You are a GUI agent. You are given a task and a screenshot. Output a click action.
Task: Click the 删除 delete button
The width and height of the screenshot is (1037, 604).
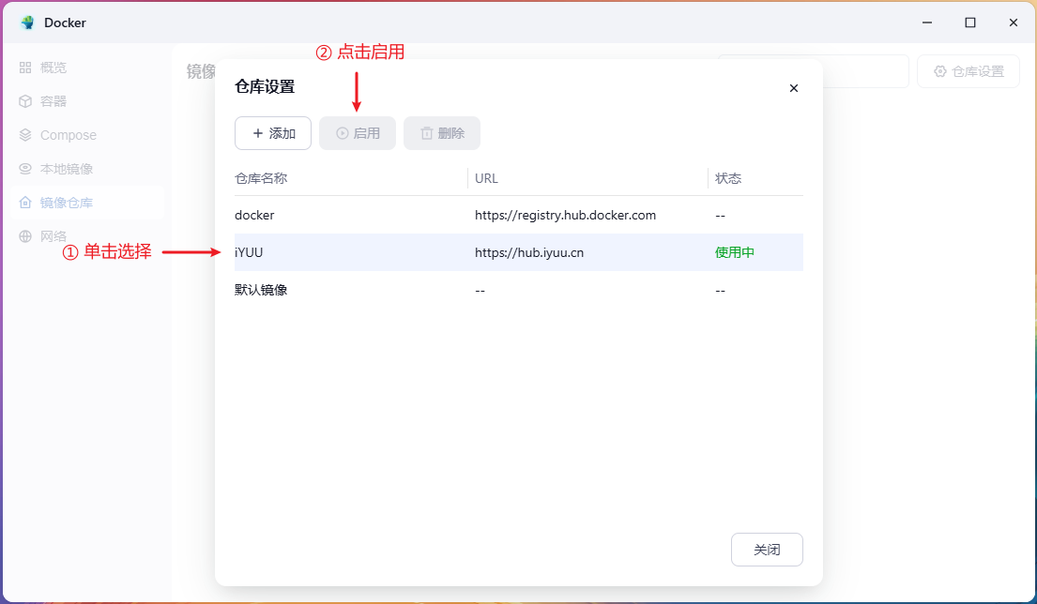(x=442, y=133)
